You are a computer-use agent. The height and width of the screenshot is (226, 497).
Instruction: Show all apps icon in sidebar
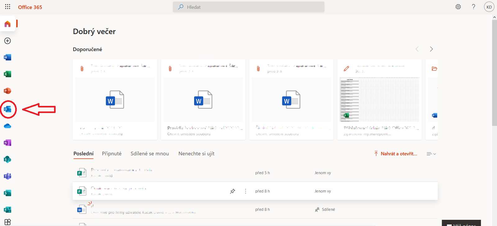point(7,222)
